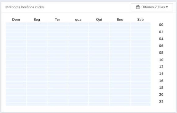Image resolution: width=177 pixels, height=113 pixels.
Task: Click the Dom column header
Action: point(16,20)
